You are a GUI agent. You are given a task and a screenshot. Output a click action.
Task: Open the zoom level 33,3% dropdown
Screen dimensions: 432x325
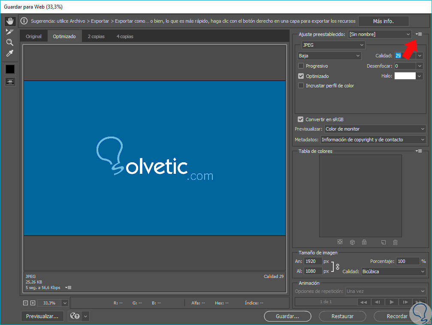pyautogui.click(x=64, y=303)
